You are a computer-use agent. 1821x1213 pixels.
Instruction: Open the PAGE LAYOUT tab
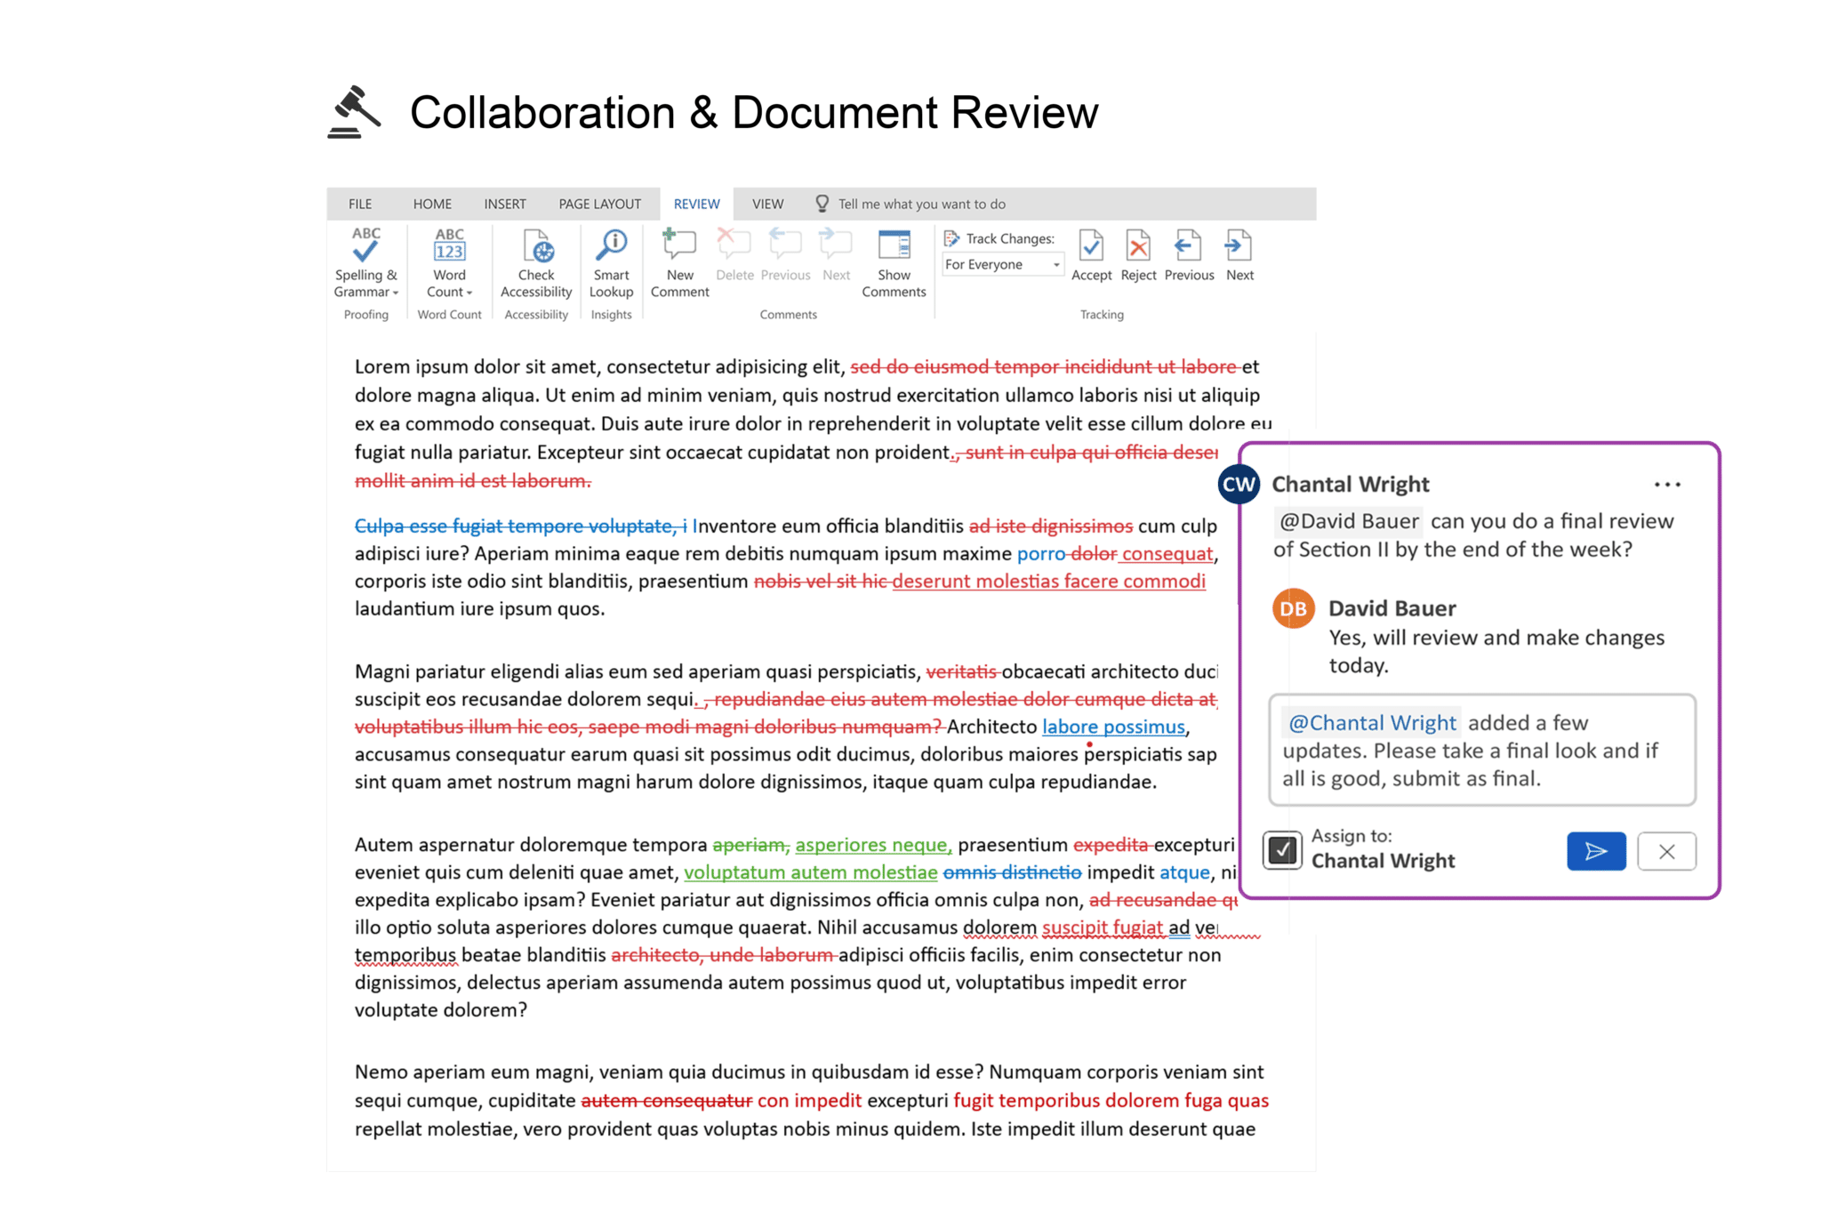coord(600,203)
